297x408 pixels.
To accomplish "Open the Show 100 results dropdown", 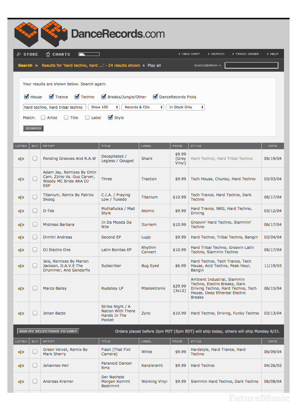I will pos(104,107).
